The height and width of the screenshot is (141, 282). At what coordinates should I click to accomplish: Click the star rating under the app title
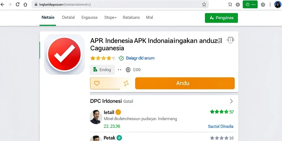point(104,58)
